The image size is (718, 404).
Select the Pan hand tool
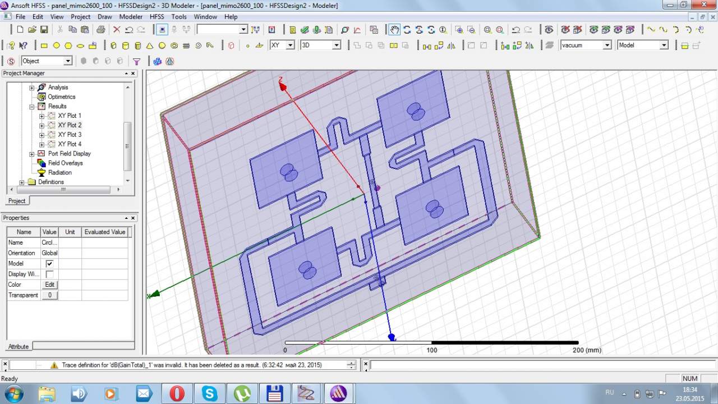pos(395,30)
